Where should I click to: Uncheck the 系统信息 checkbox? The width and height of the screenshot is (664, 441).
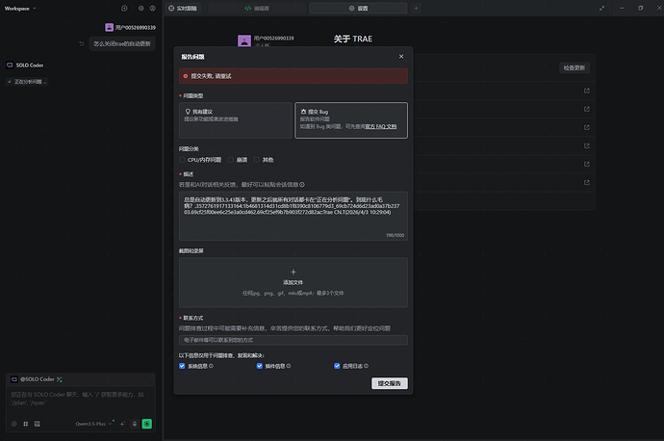(x=182, y=366)
